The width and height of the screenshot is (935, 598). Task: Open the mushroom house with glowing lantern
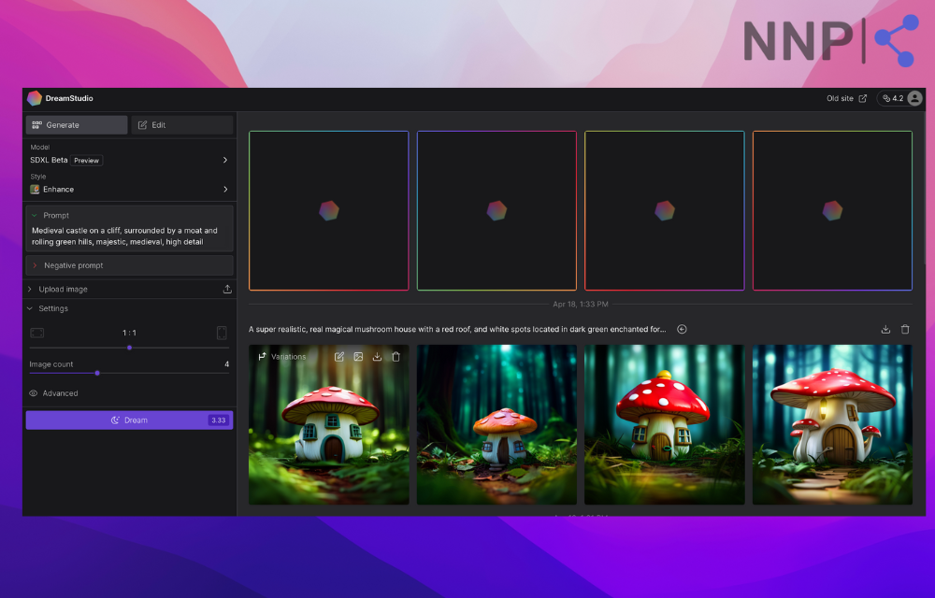pyautogui.click(x=832, y=425)
